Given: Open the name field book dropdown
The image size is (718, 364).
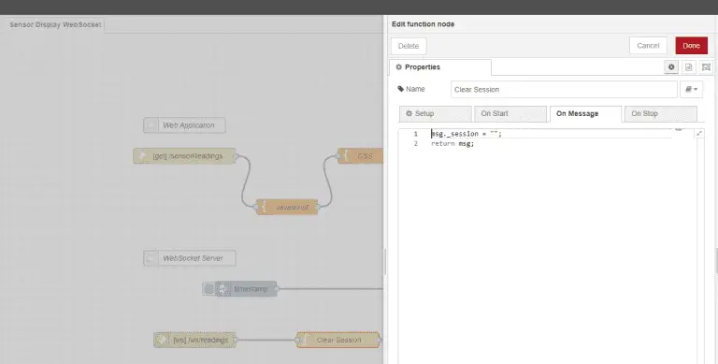Looking at the screenshot, I should point(692,90).
